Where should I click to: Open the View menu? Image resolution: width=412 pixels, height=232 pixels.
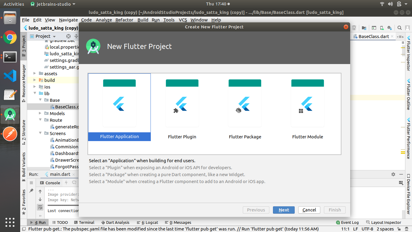pos(50,20)
